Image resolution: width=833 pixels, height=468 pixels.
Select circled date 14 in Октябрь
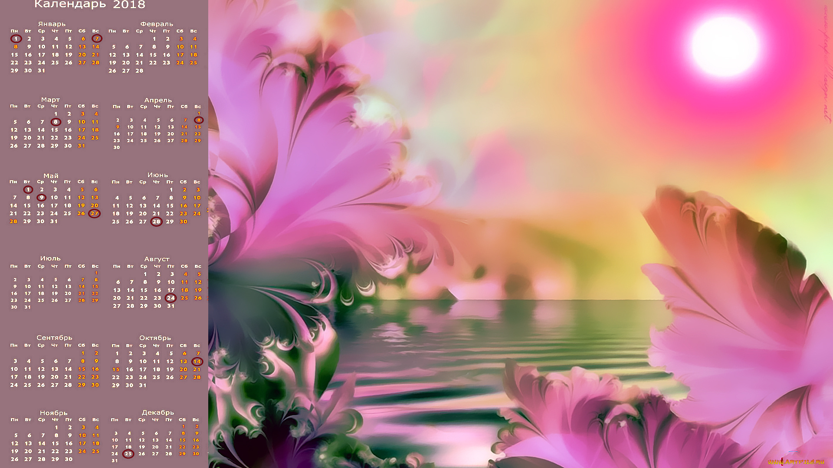pos(197,361)
